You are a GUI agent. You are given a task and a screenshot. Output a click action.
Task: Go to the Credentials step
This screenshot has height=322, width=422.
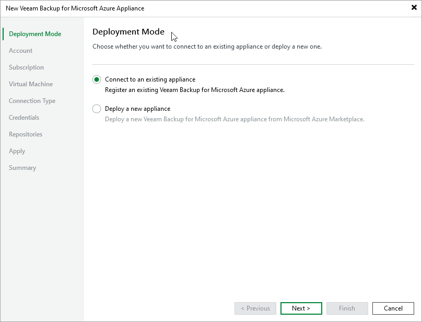tap(24, 118)
